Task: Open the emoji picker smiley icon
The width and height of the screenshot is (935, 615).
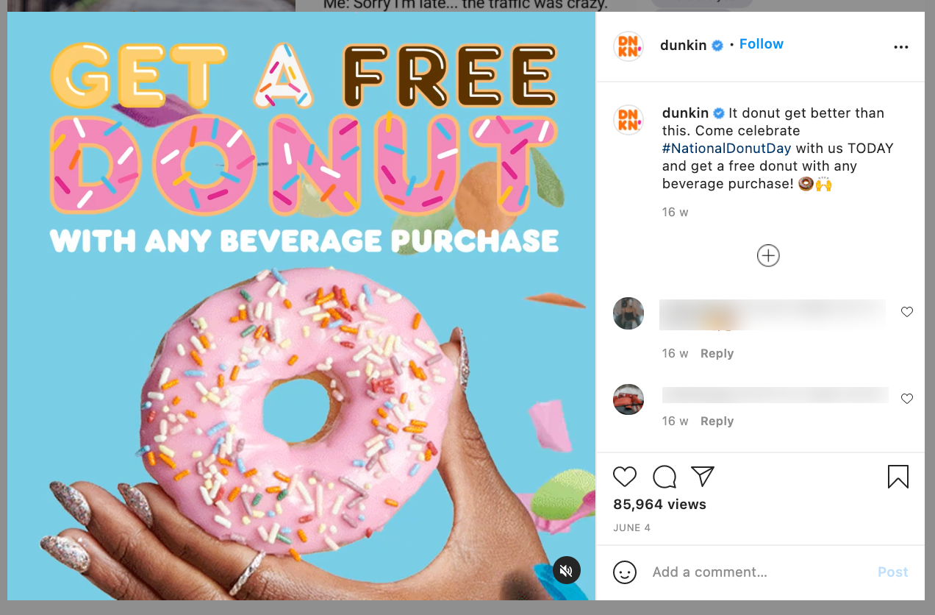Action: tap(625, 572)
